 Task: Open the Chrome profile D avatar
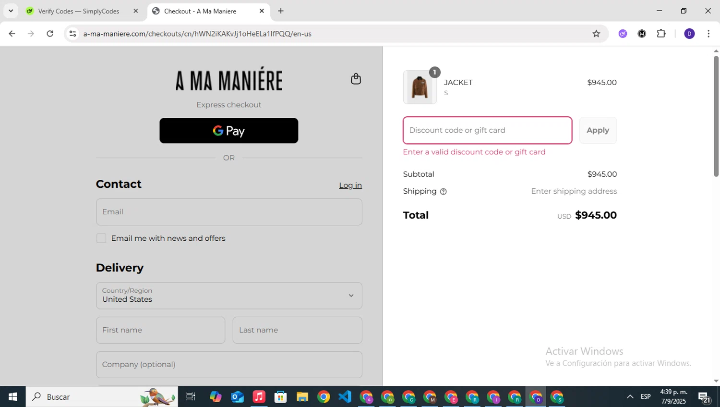point(689,34)
